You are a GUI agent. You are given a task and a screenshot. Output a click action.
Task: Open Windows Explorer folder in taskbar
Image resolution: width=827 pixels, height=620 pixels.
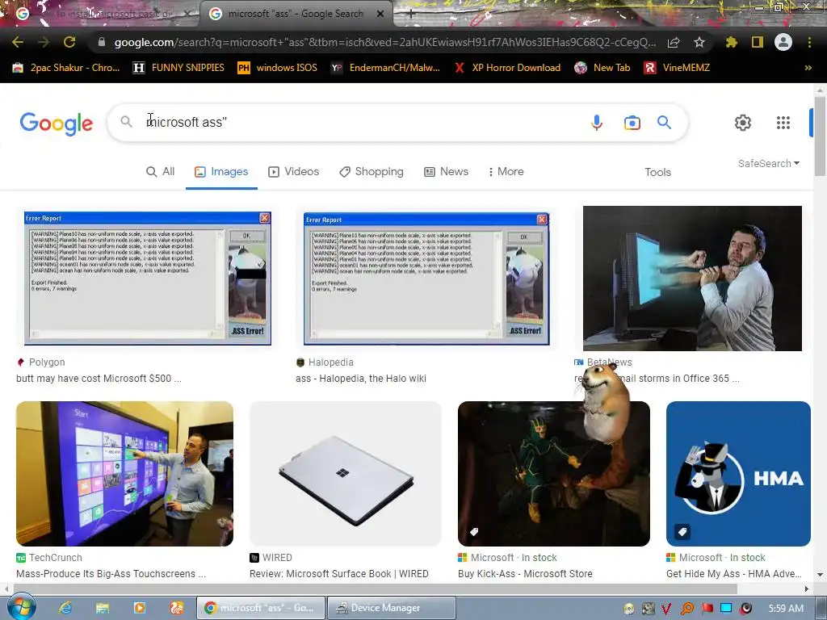click(103, 608)
